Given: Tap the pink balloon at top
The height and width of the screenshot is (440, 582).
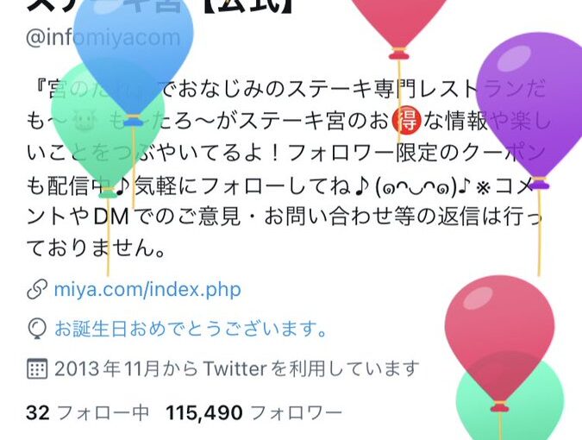Looking at the screenshot, I should coord(399,22).
